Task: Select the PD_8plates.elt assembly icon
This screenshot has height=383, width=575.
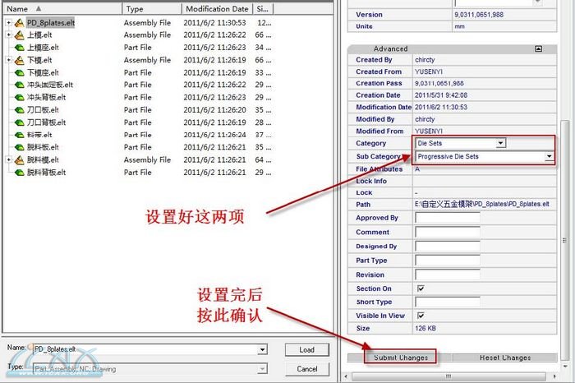Action: pyautogui.click(x=19, y=23)
